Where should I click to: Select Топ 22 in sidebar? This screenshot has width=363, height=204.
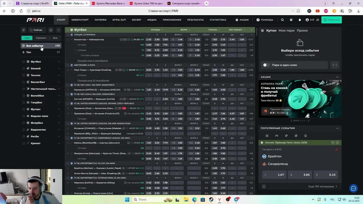[x=41, y=52]
